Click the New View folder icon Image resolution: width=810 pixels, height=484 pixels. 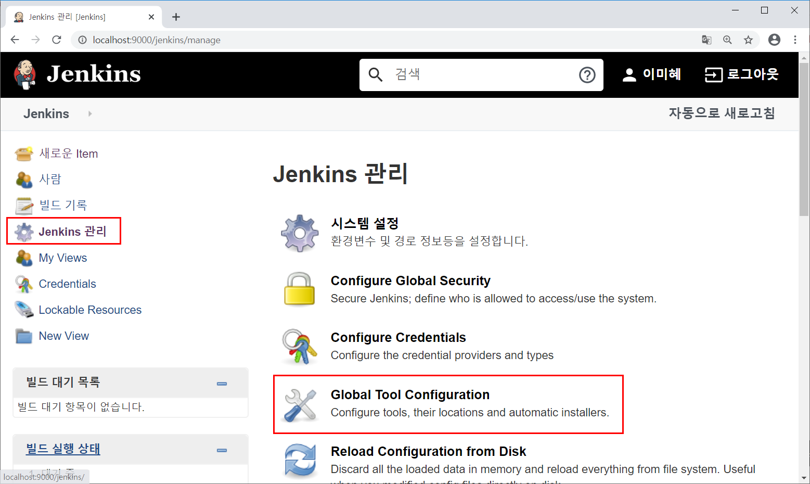pyautogui.click(x=24, y=336)
